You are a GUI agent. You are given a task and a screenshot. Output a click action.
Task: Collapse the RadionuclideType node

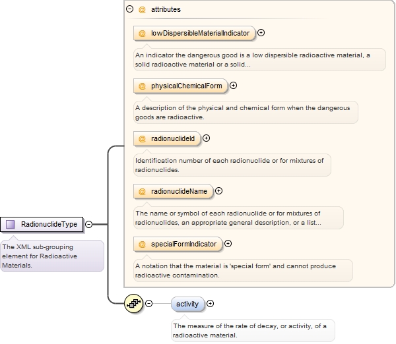tap(89, 224)
